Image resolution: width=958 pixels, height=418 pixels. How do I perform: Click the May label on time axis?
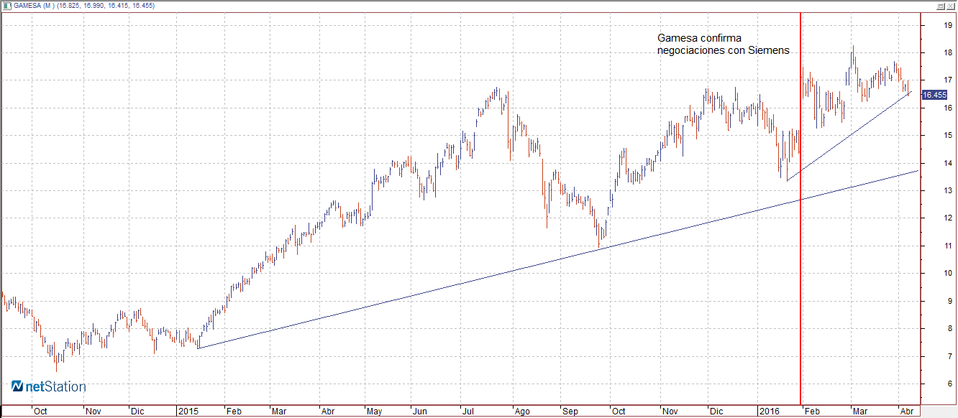point(375,412)
